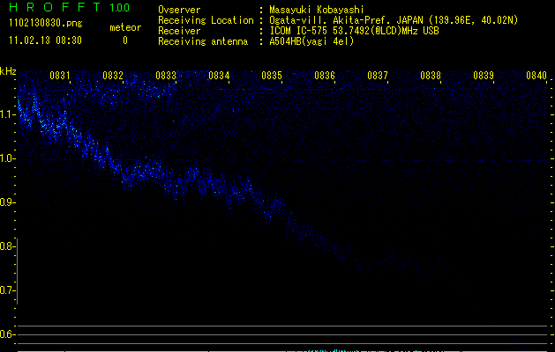
Task: Click the HROFFT title text
Action: (55, 7)
